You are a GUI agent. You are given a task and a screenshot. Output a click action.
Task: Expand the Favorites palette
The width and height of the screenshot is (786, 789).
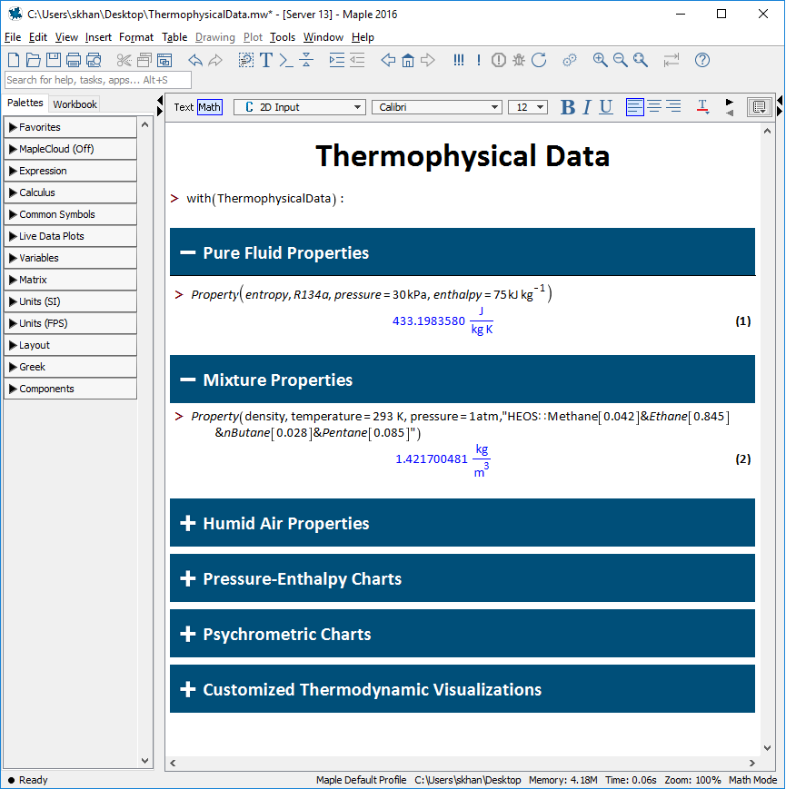(x=70, y=127)
